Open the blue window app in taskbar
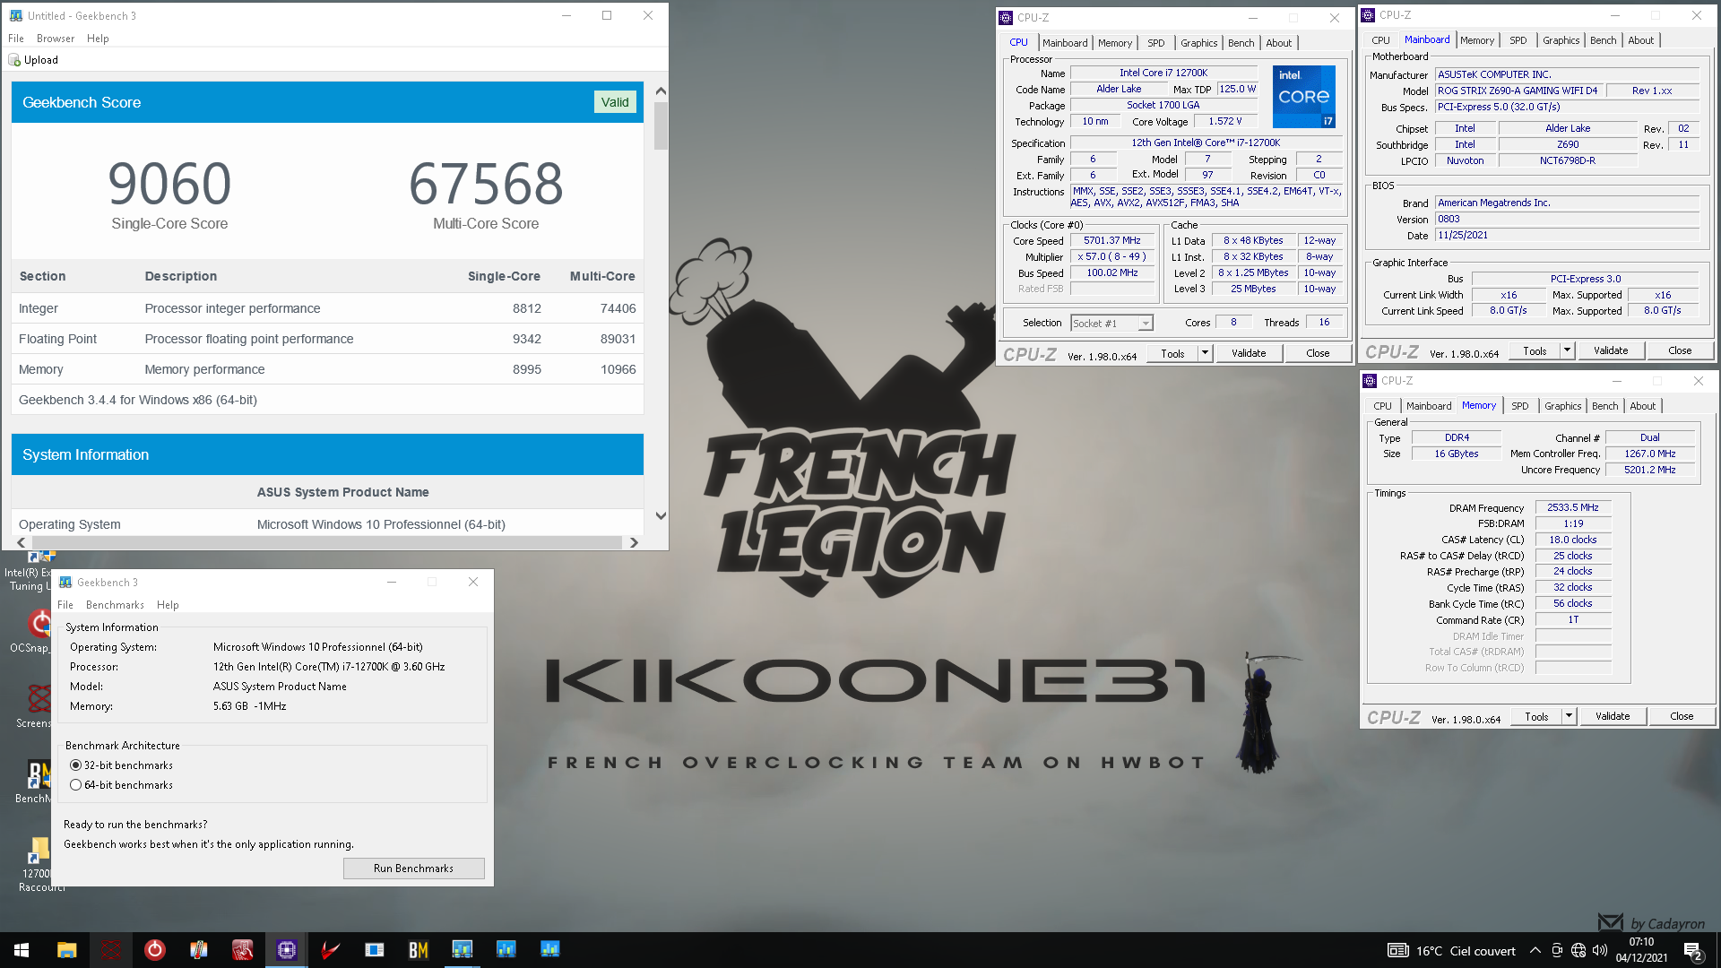This screenshot has height=968, width=1721. (374, 950)
